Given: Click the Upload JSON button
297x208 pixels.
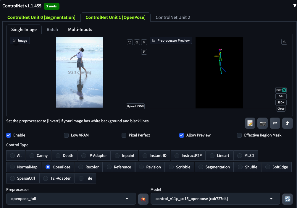Looking at the screenshot, I should (x=135, y=106).
